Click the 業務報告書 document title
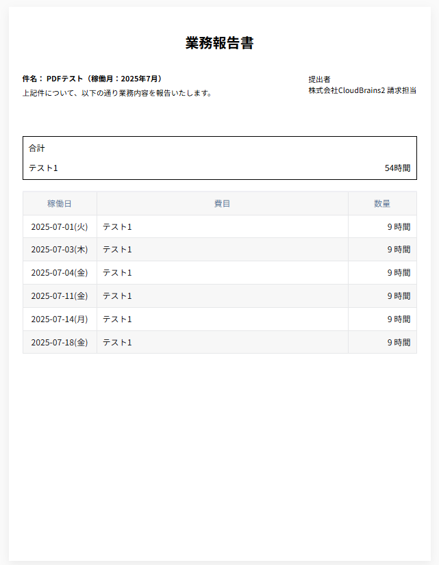 (x=219, y=43)
